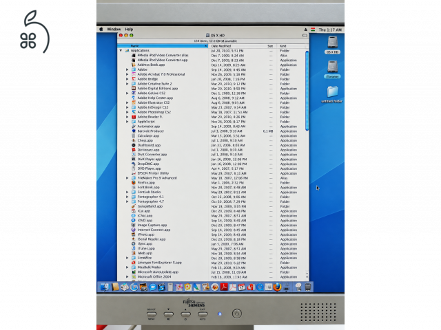Viewport: 441px width, 330px height.
Task: Expand the Adobe Bridge folder
Action: 127,79
